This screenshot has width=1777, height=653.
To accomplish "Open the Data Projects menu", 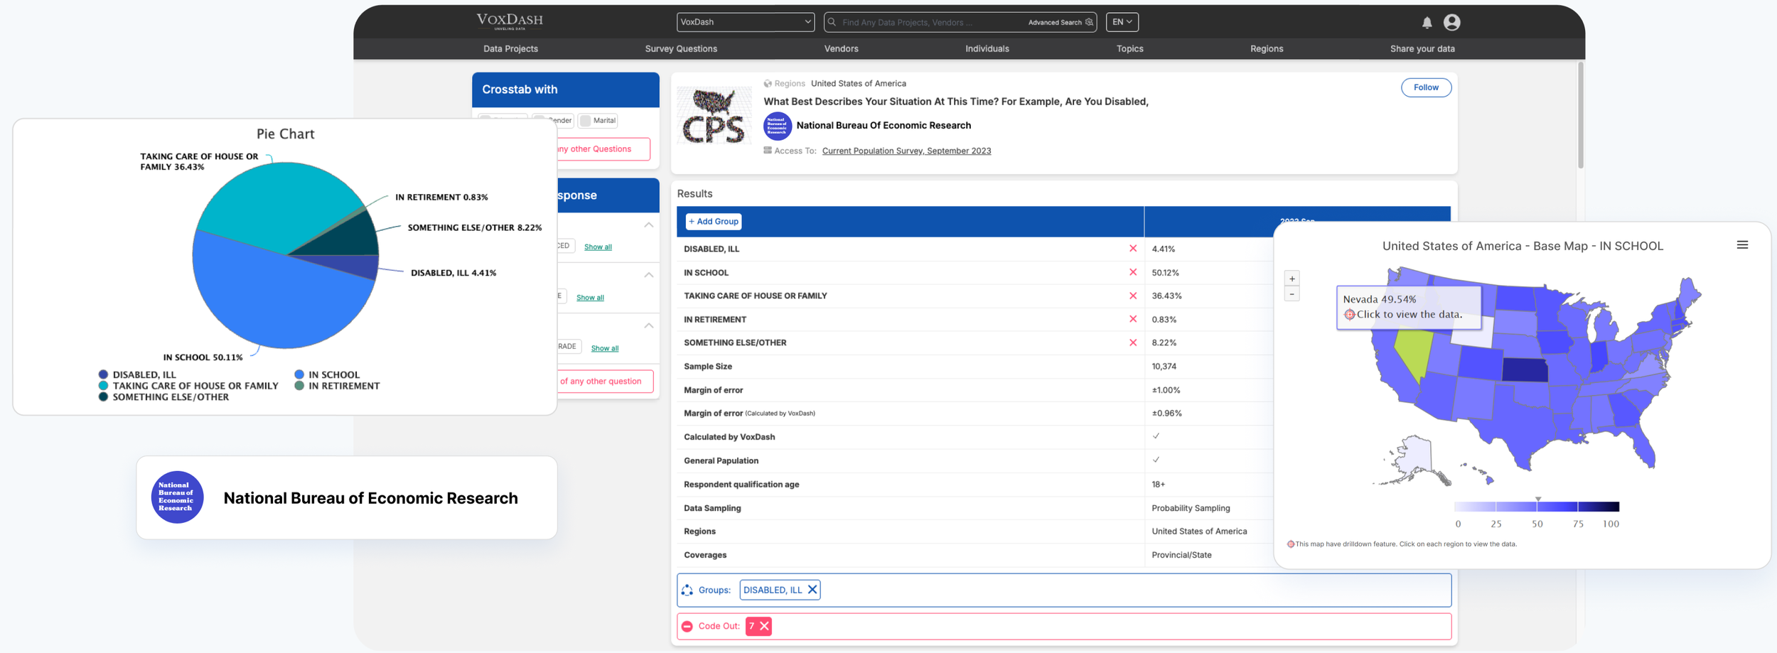I will coord(510,49).
